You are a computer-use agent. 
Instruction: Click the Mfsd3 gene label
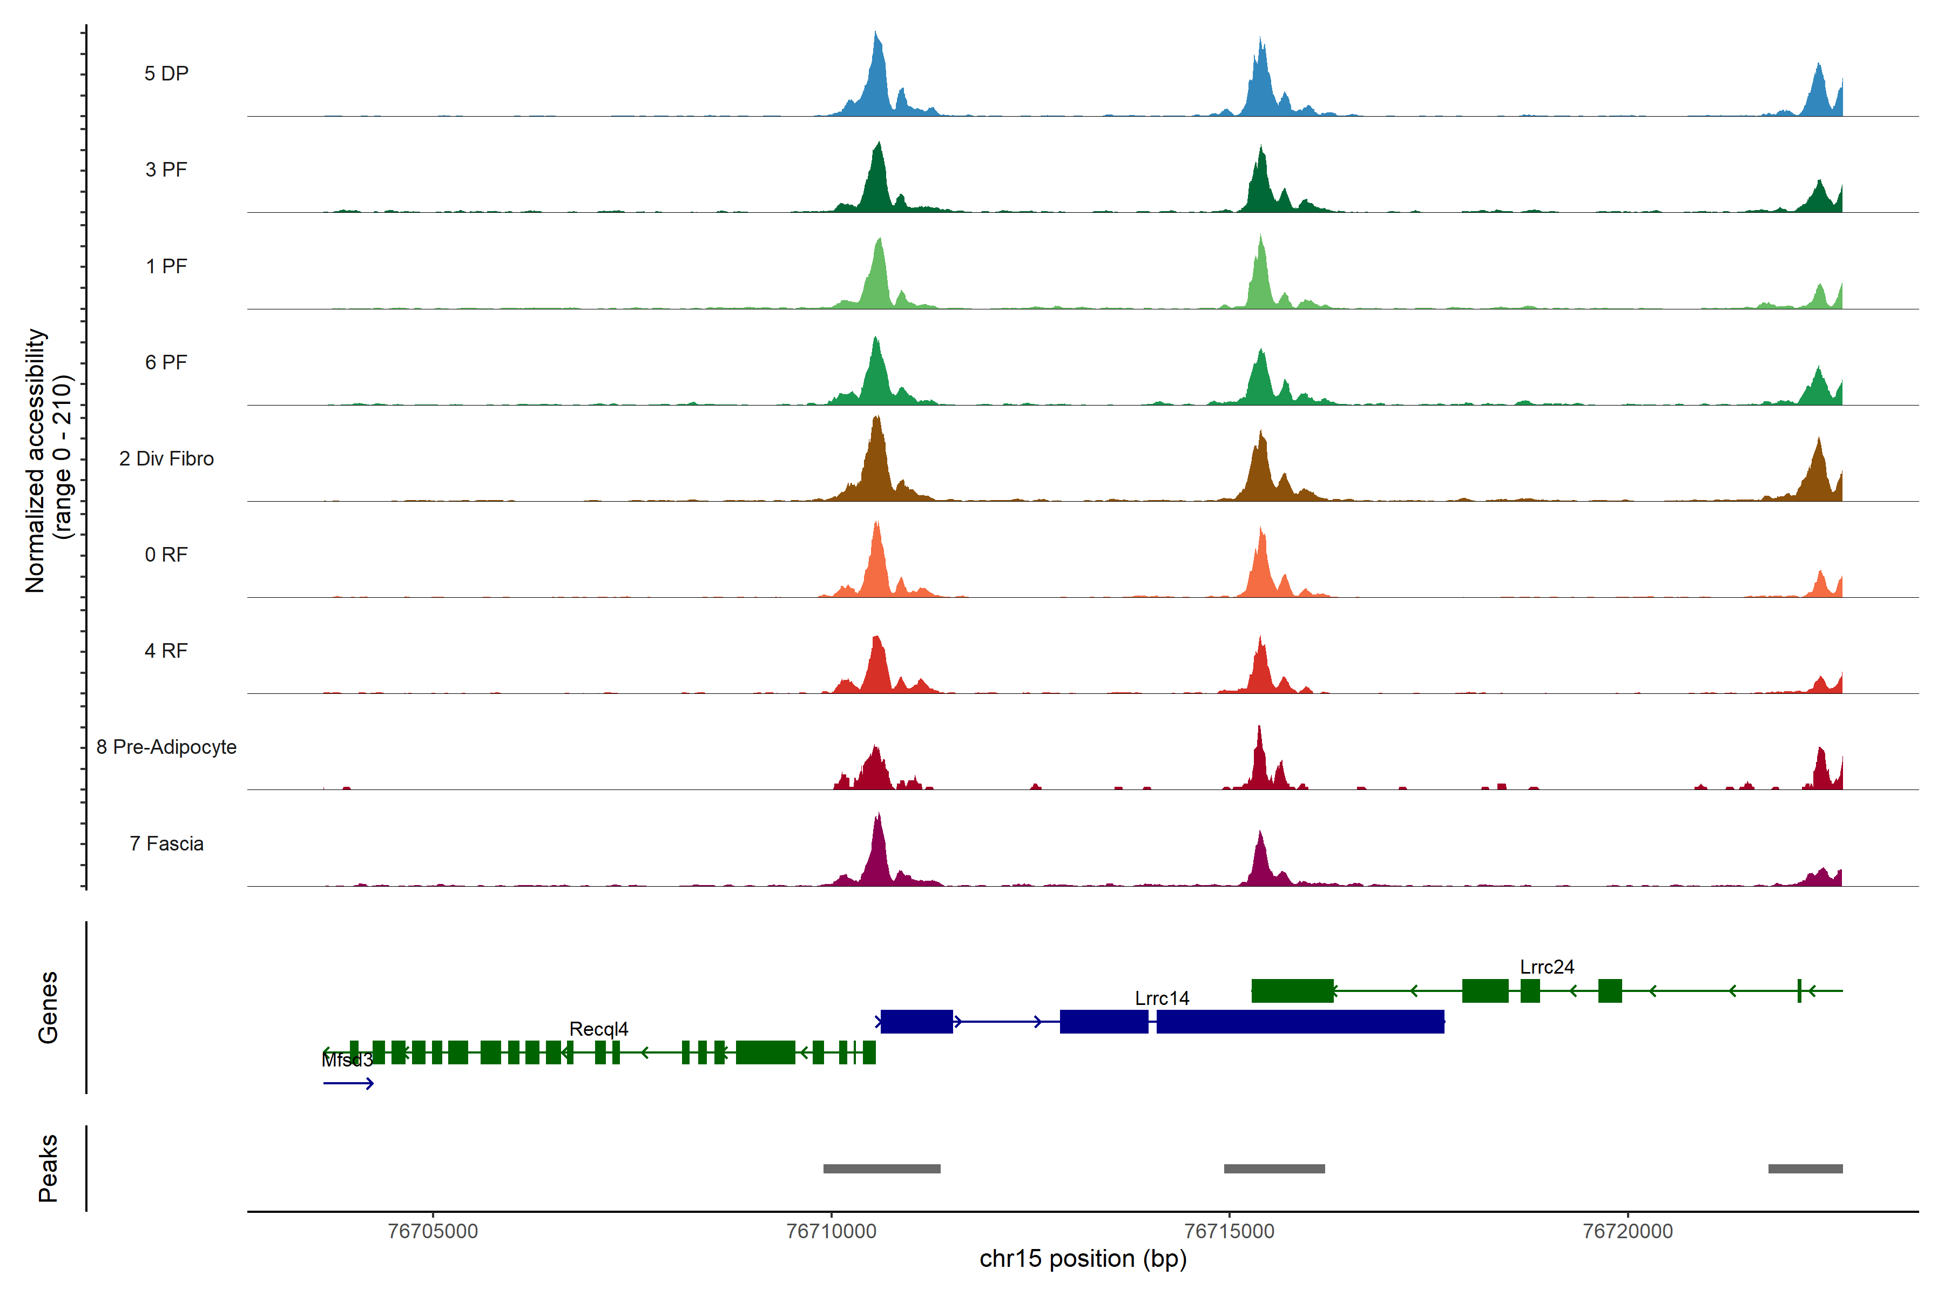[x=347, y=1059]
